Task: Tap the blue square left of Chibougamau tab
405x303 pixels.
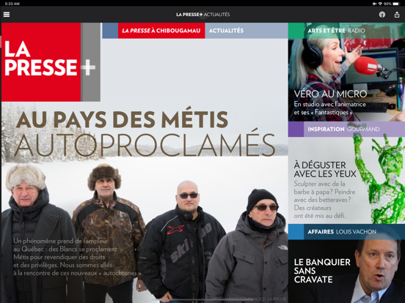Action: click(110, 31)
